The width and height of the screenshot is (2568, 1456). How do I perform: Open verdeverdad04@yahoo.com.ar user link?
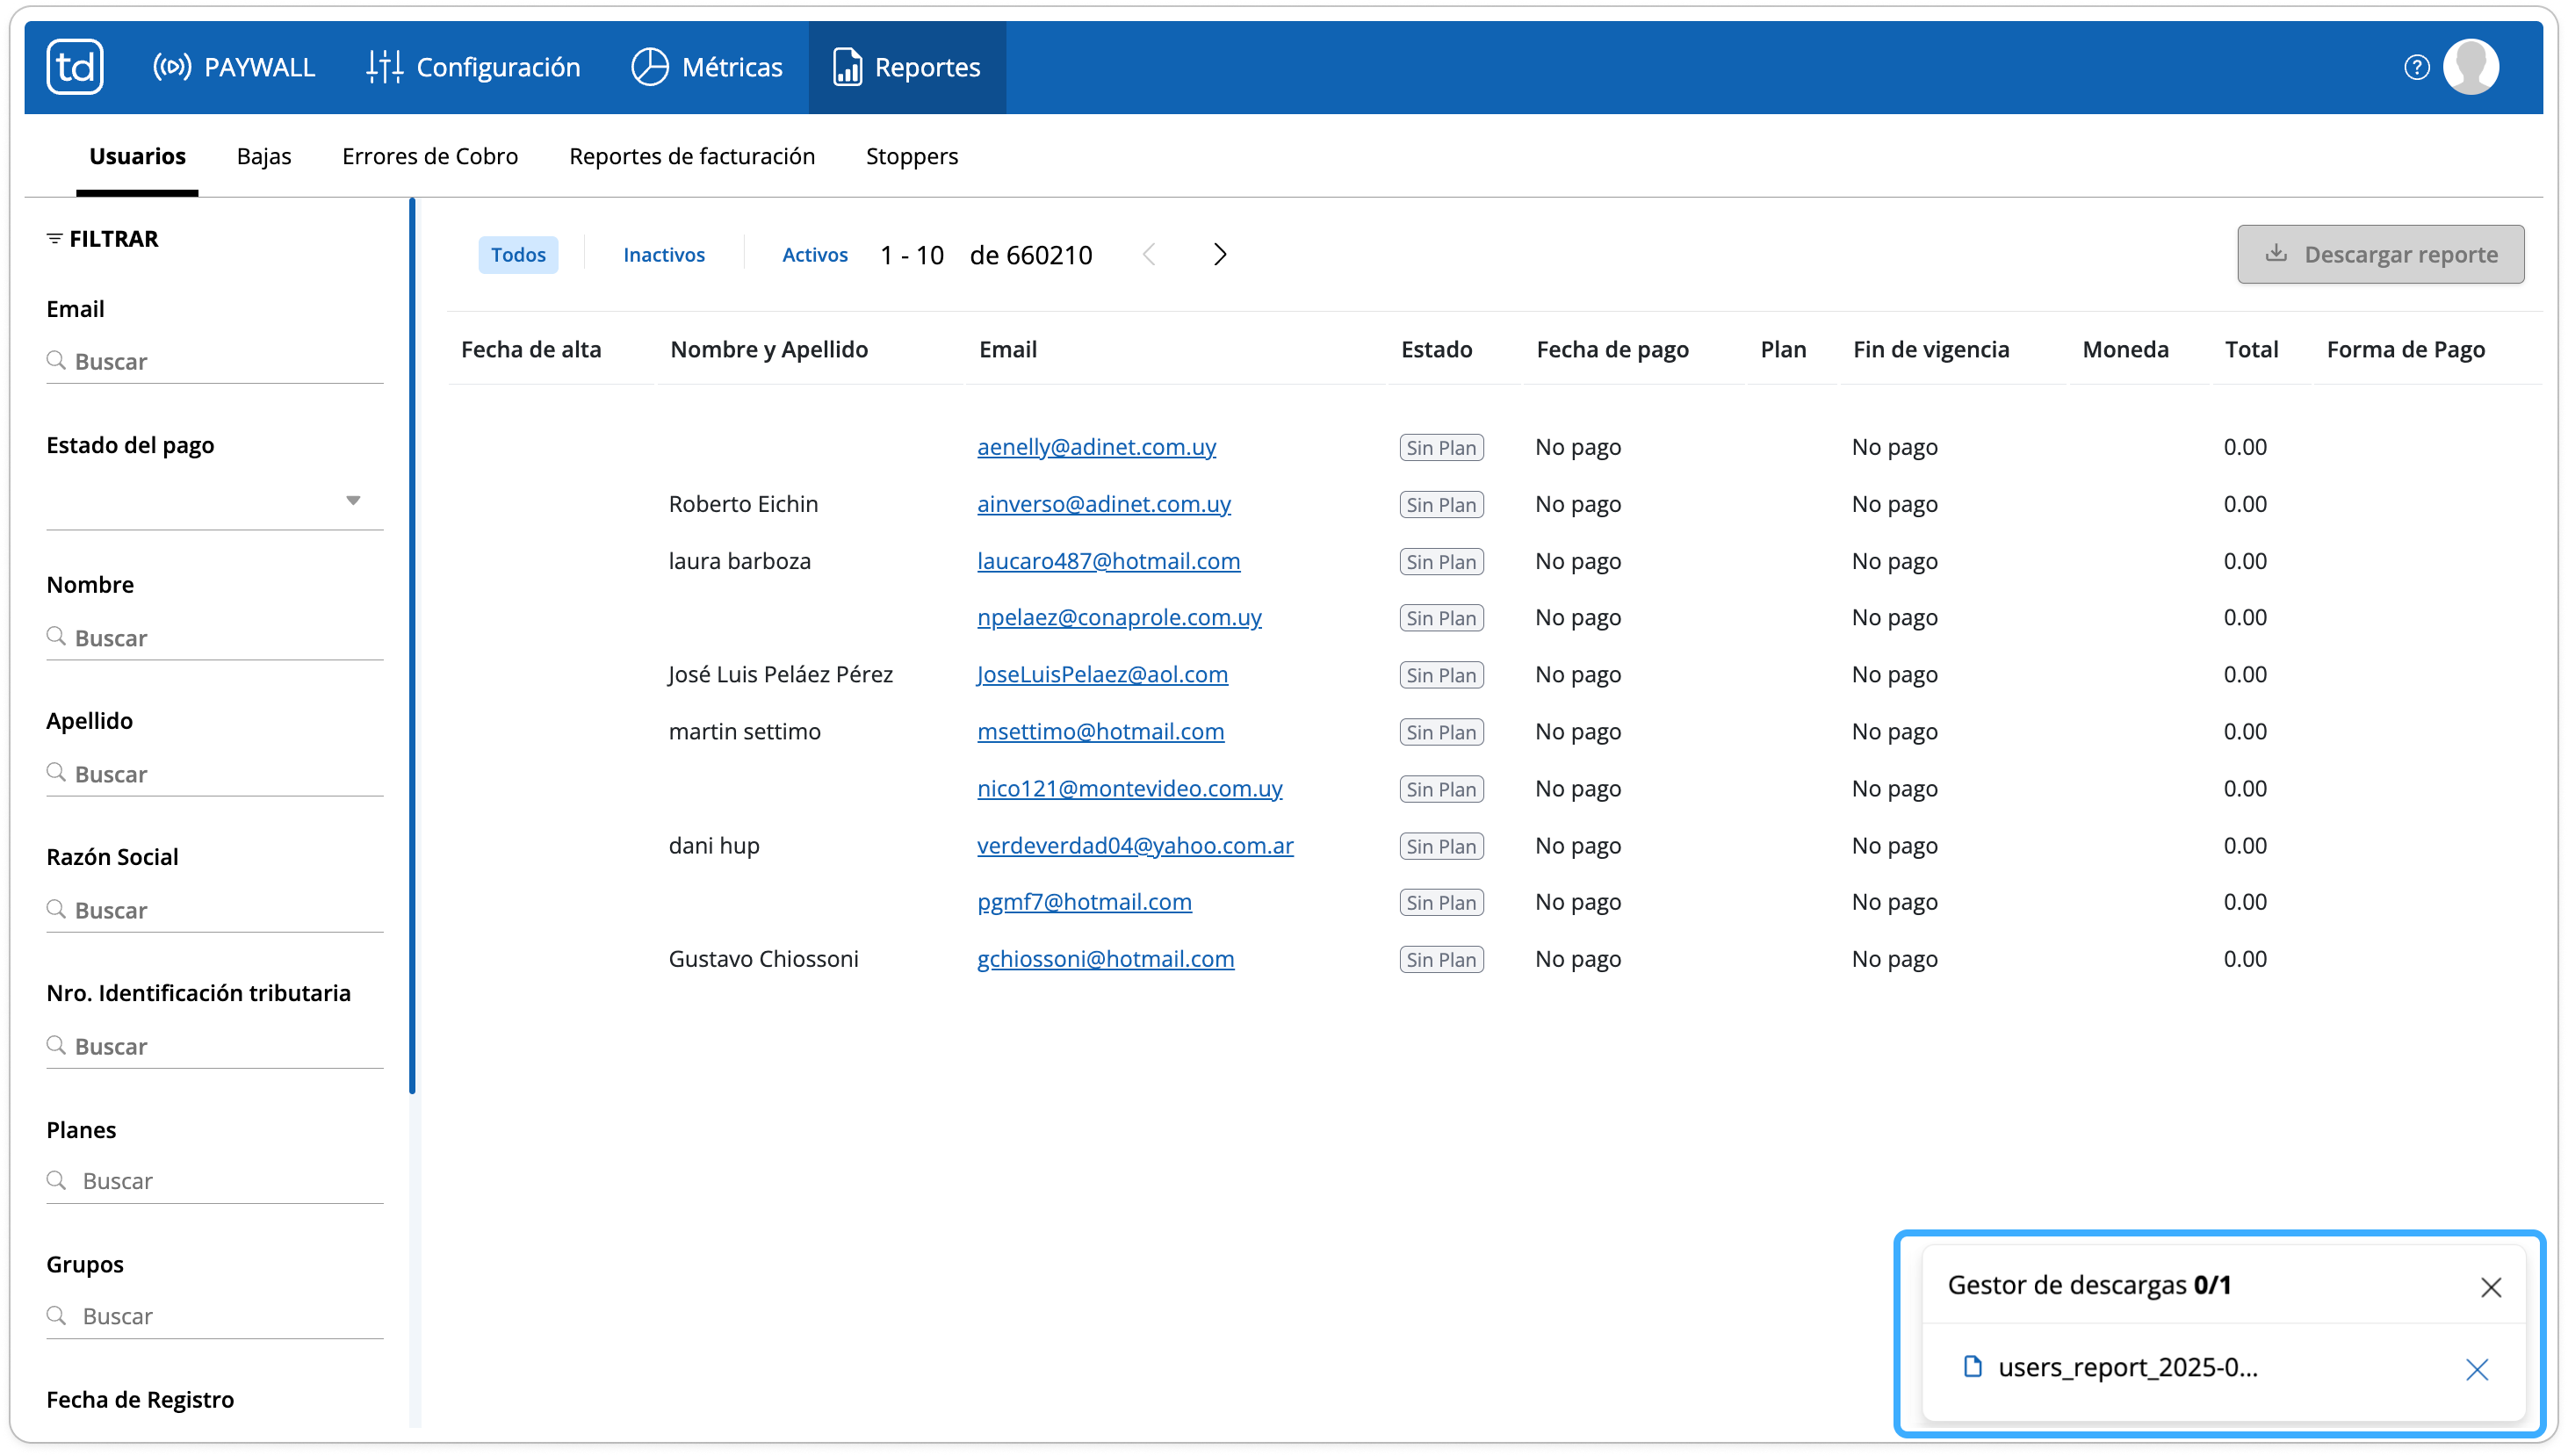[x=1135, y=845]
